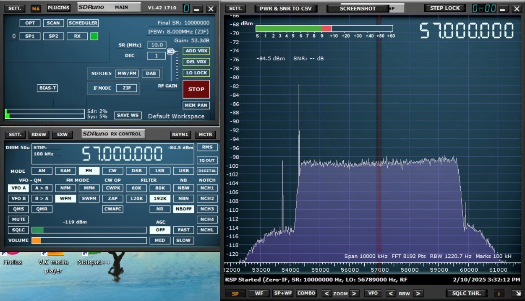The height and width of the screenshot is (301, 525).
Task: Decrease RBW with the left arrow
Action: pyautogui.click(x=390, y=293)
